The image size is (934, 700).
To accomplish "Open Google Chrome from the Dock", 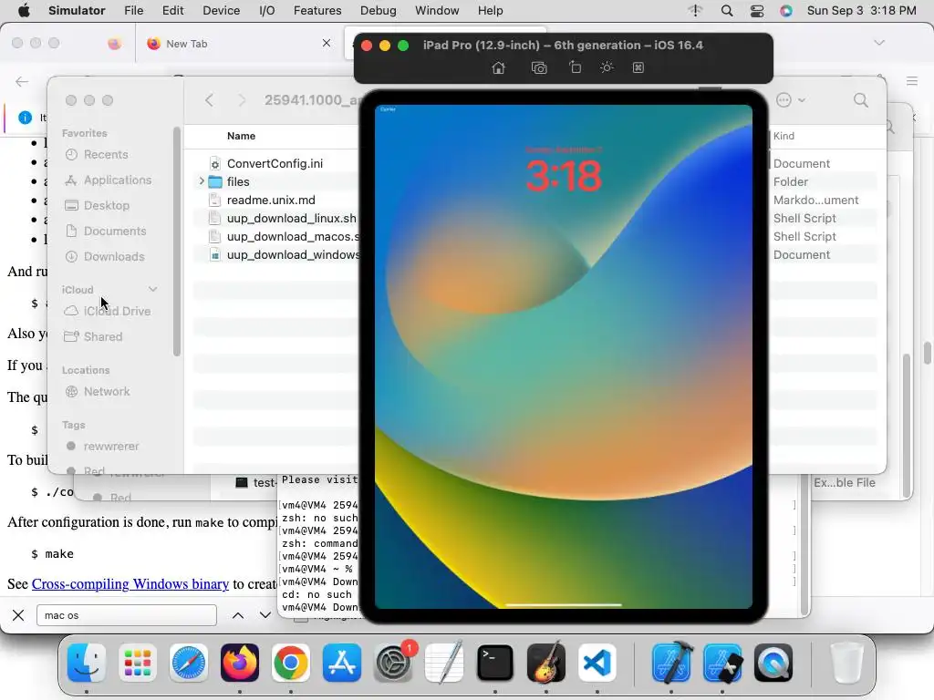I will 291,663.
